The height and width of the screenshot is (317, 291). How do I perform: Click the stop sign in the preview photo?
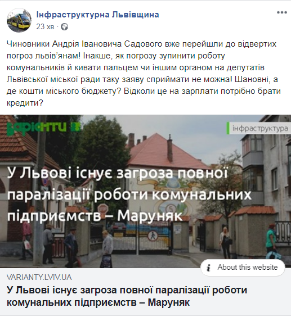coord(104,209)
